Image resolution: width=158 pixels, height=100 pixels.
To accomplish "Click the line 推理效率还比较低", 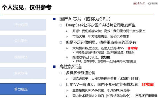I will (x=91, y=57).
